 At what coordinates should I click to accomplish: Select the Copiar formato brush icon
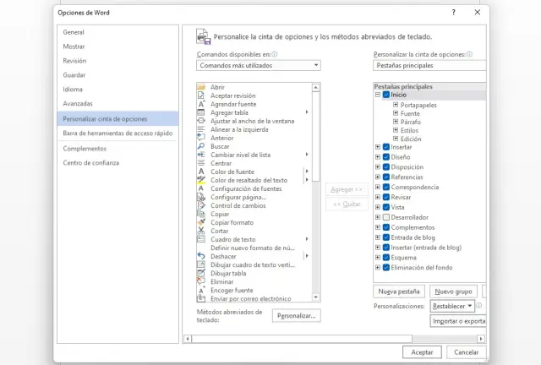click(201, 222)
